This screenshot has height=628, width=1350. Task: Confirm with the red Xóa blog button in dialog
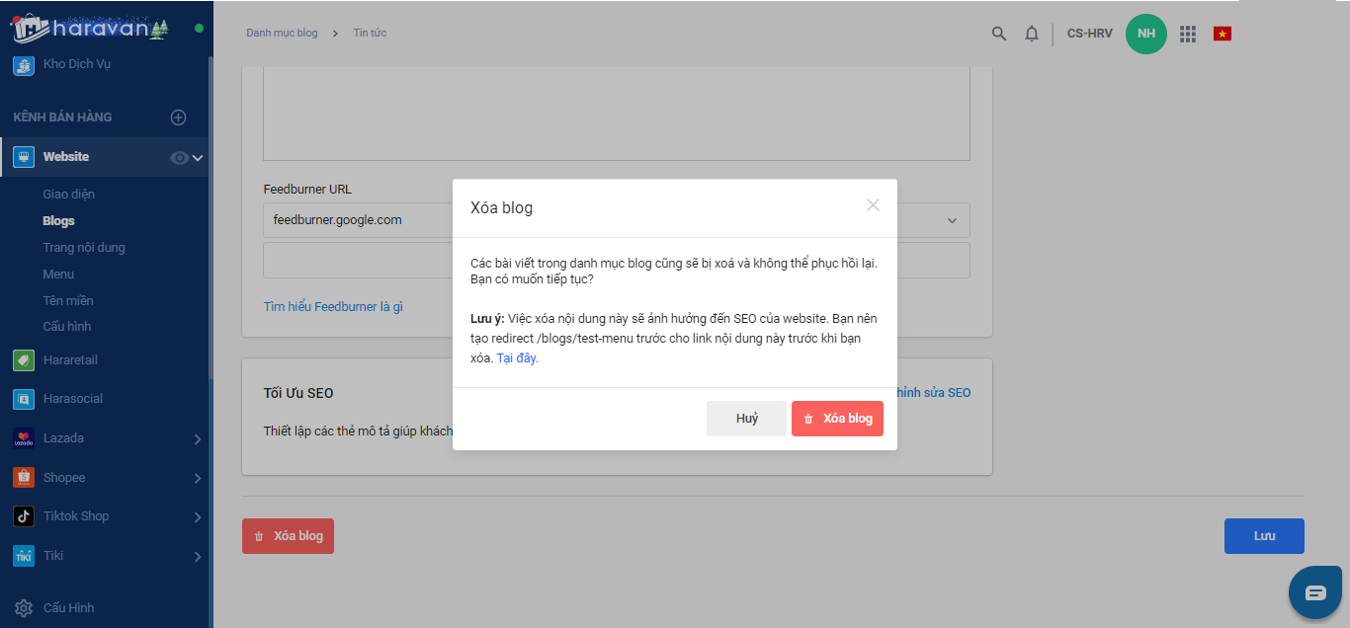point(837,419)
